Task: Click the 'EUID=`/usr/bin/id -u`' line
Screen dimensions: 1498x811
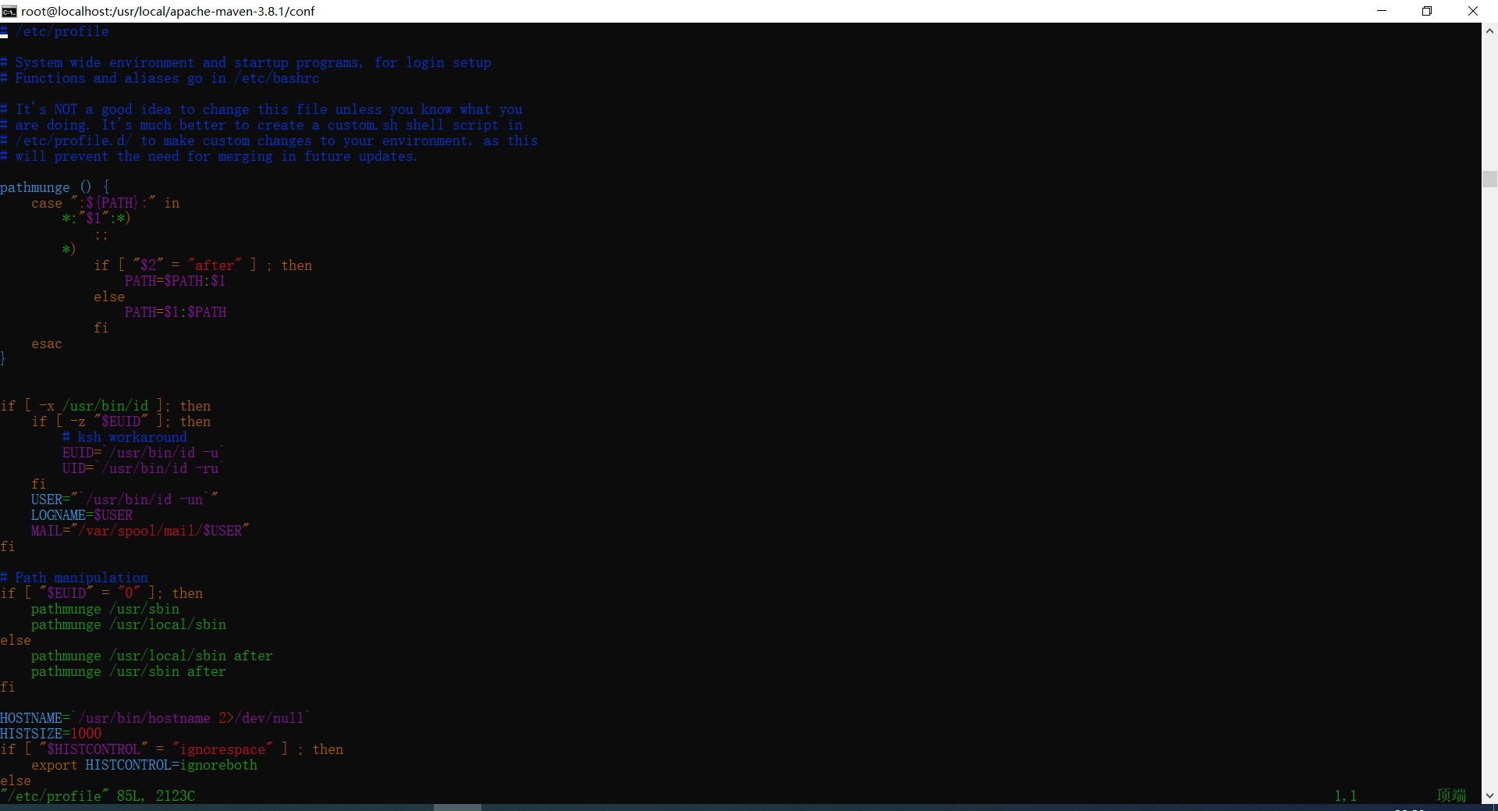Action: click(143, 453)
